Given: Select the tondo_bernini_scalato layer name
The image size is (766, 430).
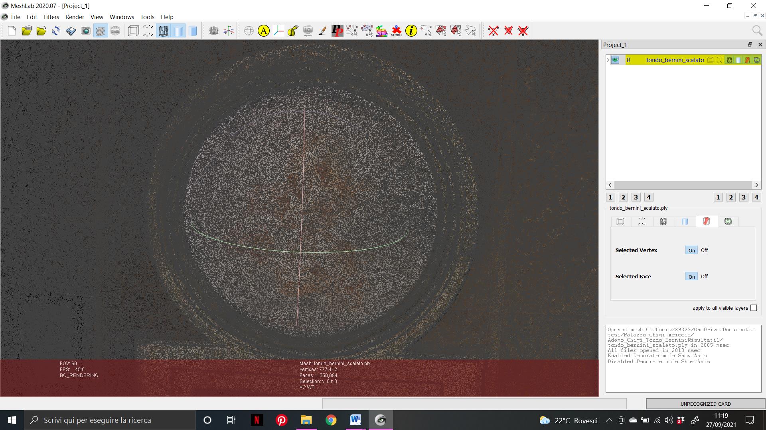Looking at the screenshot, I should coord(675,60).
